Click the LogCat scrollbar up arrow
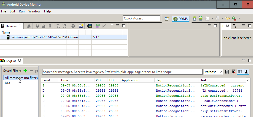253x117 pixels. pyautogui.click(x=248, y=80)
